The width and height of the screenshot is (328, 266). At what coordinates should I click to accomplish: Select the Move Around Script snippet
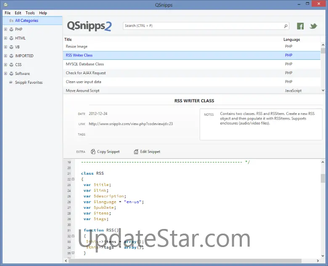tap(192, 90)
